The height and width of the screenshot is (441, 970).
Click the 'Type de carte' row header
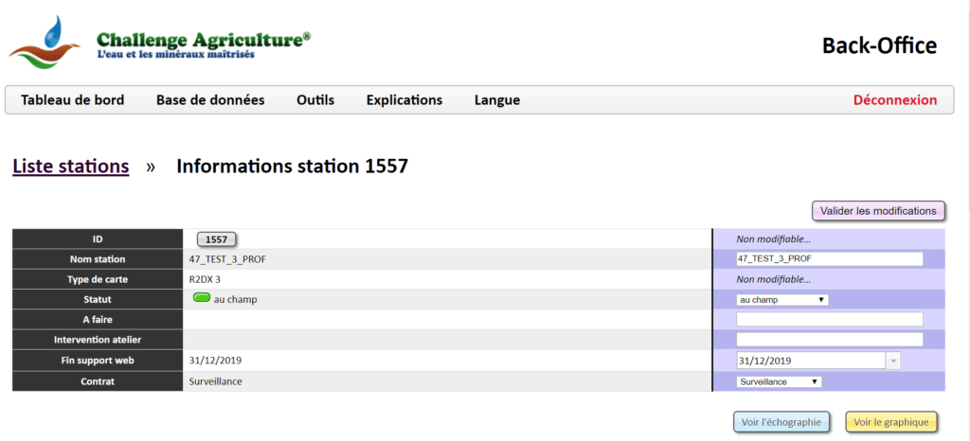(98, 279)
